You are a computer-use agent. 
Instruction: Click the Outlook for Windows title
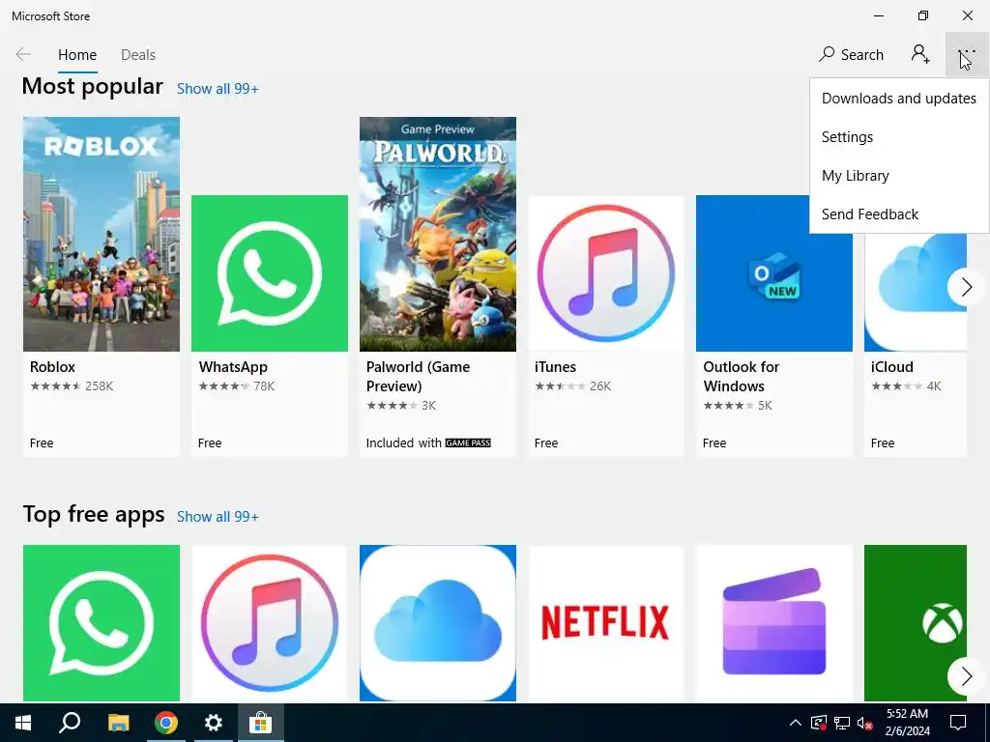click(x=742, y=376)
